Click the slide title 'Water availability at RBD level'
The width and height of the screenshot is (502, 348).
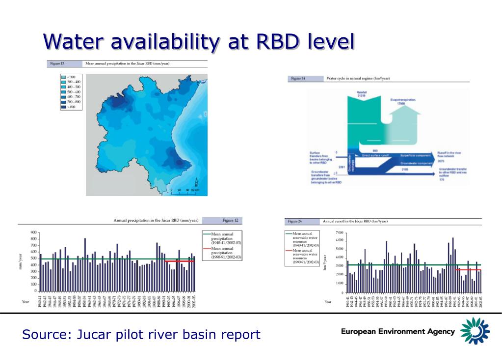[x=199, y=41]
